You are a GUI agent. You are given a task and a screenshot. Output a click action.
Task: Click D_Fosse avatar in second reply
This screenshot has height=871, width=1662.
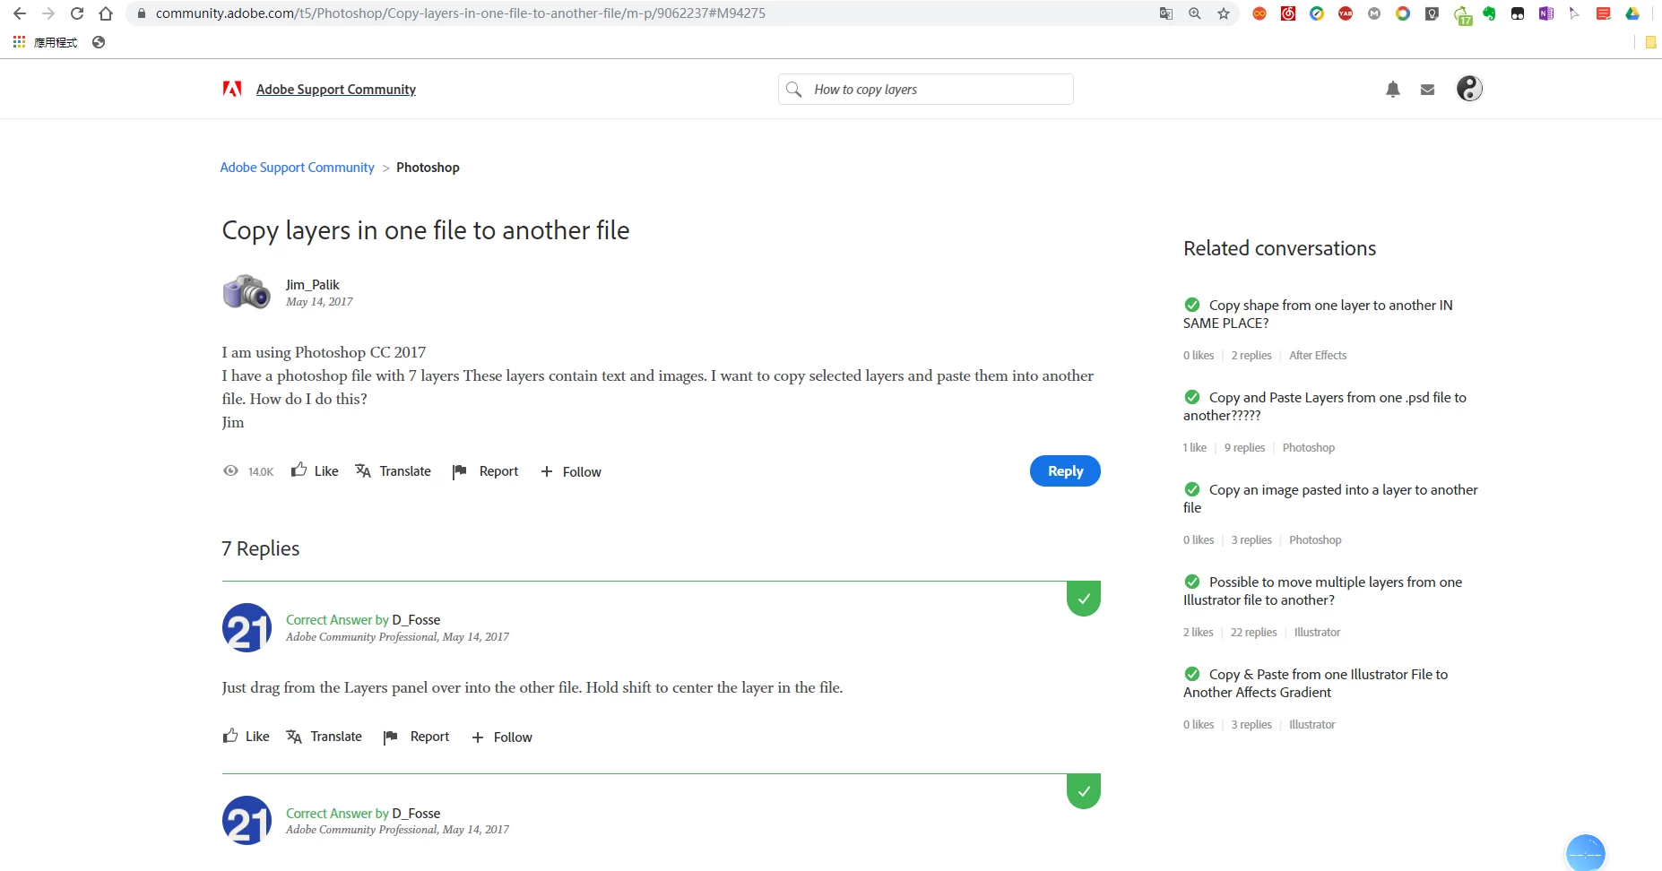coord(247,821)
